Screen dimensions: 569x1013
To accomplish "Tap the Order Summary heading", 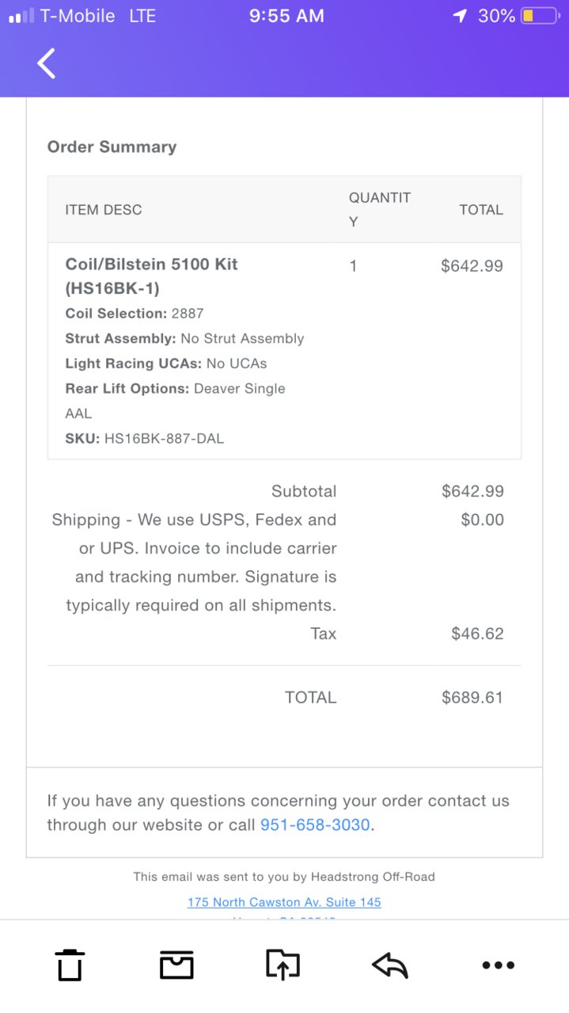I will point(112,147).
